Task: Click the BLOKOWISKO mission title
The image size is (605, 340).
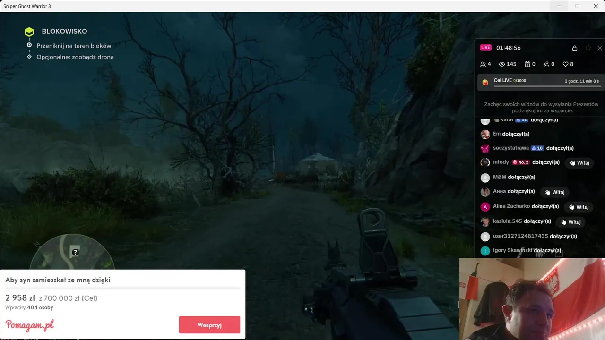Action: [x=64, y=32]
